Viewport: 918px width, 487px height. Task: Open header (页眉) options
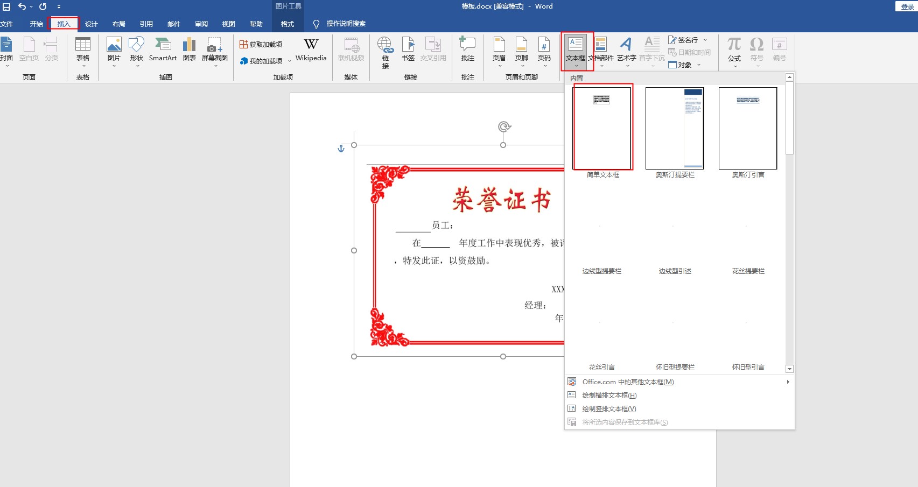(x=499, y=51)
